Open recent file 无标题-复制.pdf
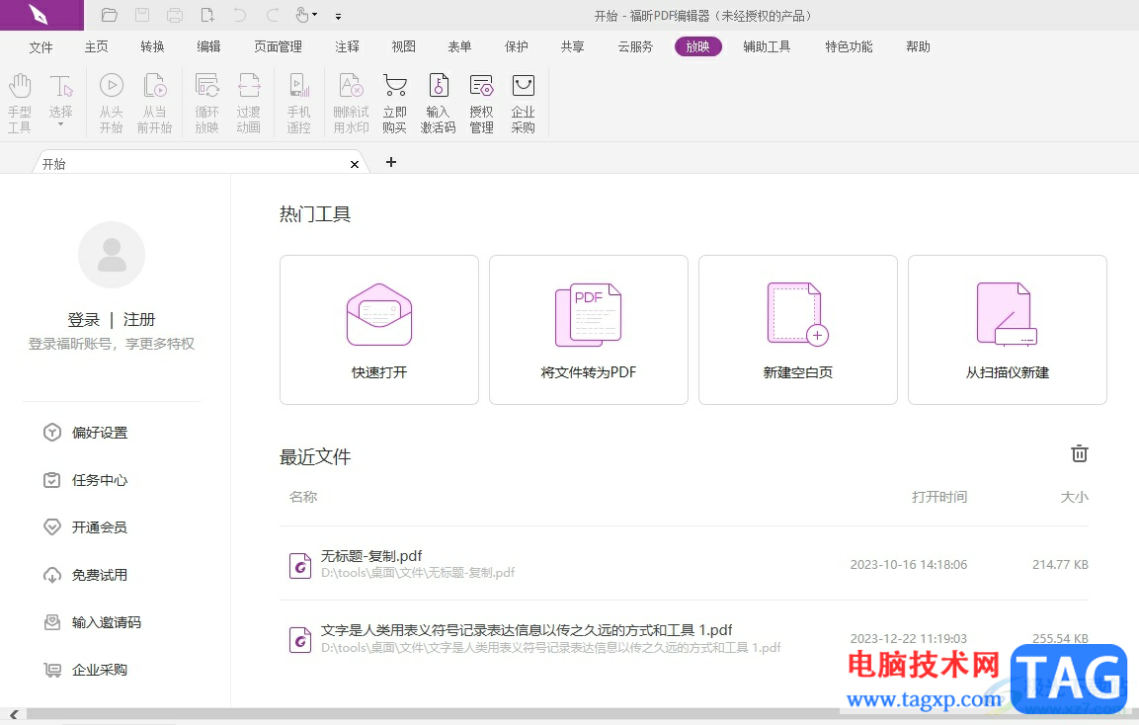 [x=371, y=556]
